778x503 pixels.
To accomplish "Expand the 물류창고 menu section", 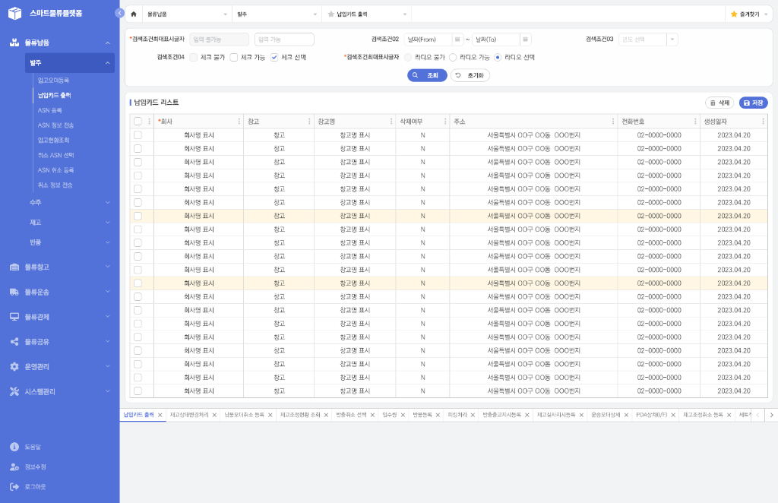I will point(59,267).
